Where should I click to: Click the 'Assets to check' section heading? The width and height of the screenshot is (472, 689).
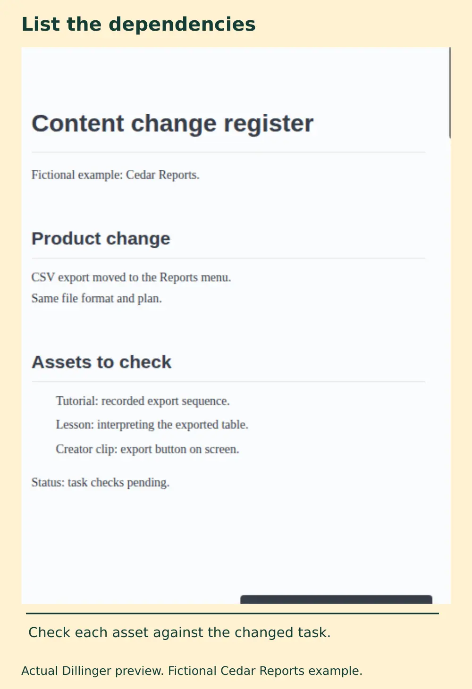pos(101,362)
